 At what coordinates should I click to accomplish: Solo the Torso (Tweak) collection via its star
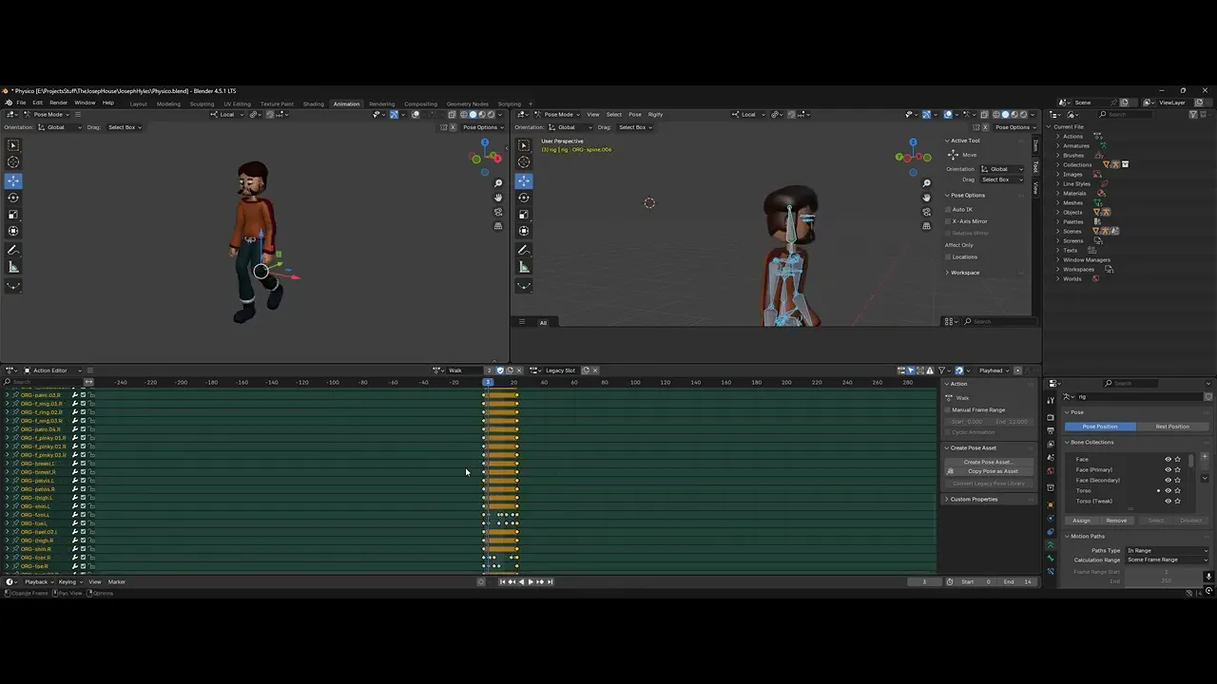tap(1178, 501)
